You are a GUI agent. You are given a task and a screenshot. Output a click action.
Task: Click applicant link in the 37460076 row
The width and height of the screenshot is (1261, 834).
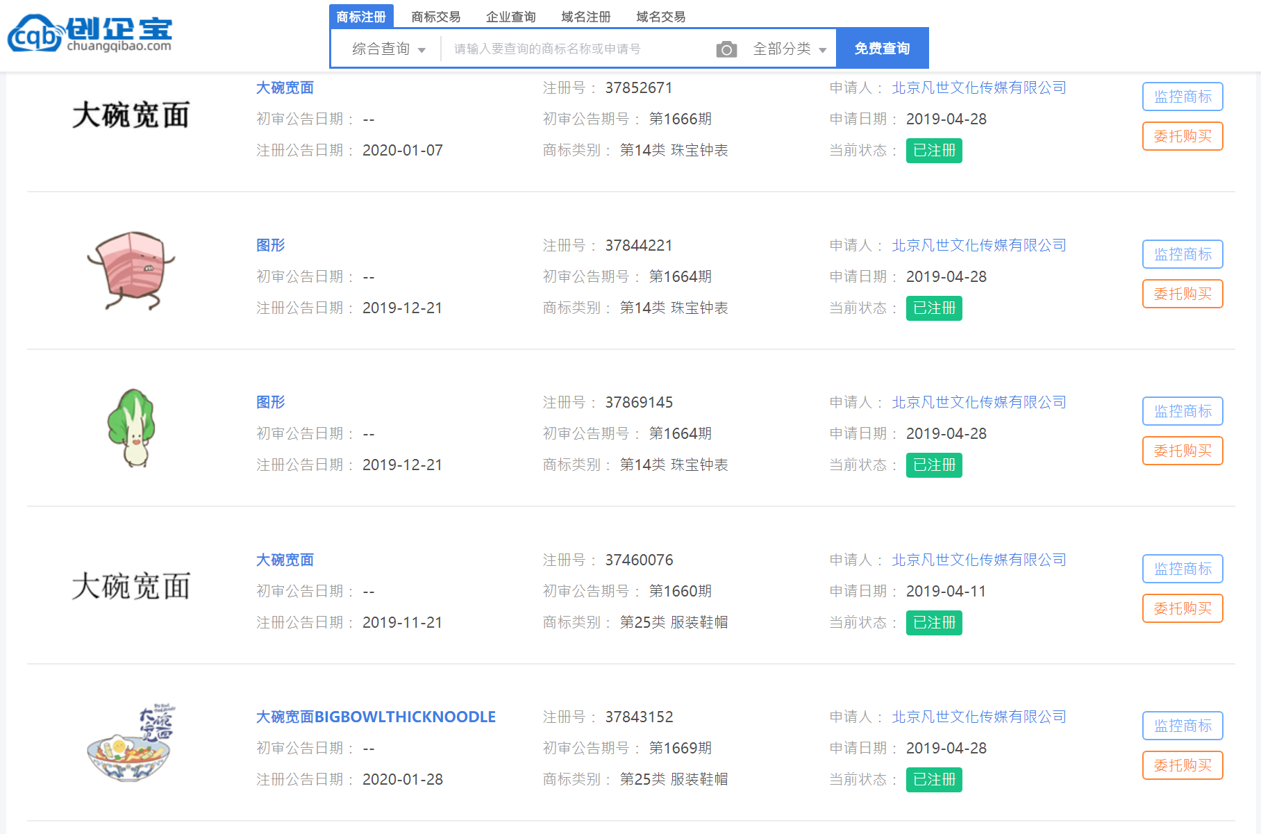pyautogui.click(x=979, y=560)
